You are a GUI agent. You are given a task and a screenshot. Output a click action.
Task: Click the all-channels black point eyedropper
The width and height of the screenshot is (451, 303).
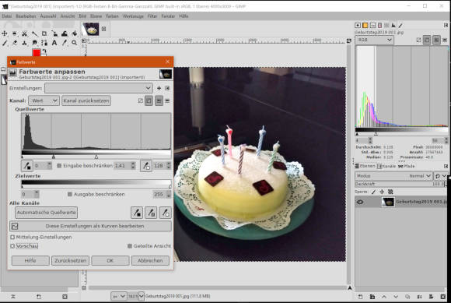pos(137,213)
